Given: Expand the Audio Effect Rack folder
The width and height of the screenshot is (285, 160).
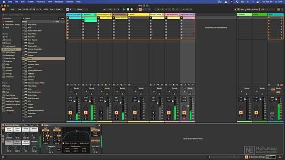Looking at the screenshot, I should (x=23, y=31).
